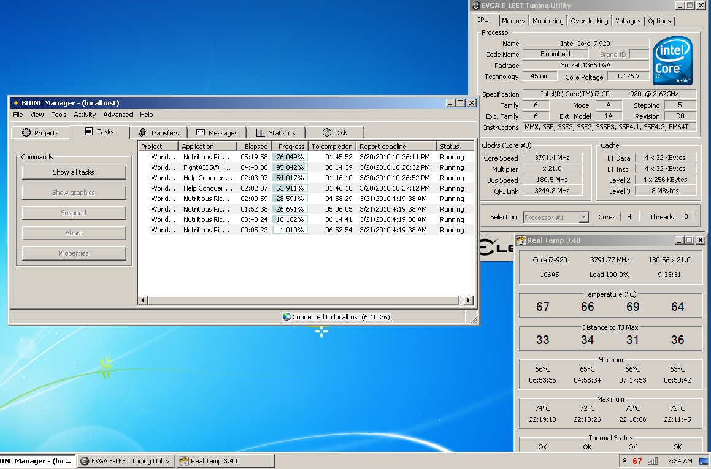Open the Transfers tab arrows icon
The image size is (711, 469).
pos(142,132)
